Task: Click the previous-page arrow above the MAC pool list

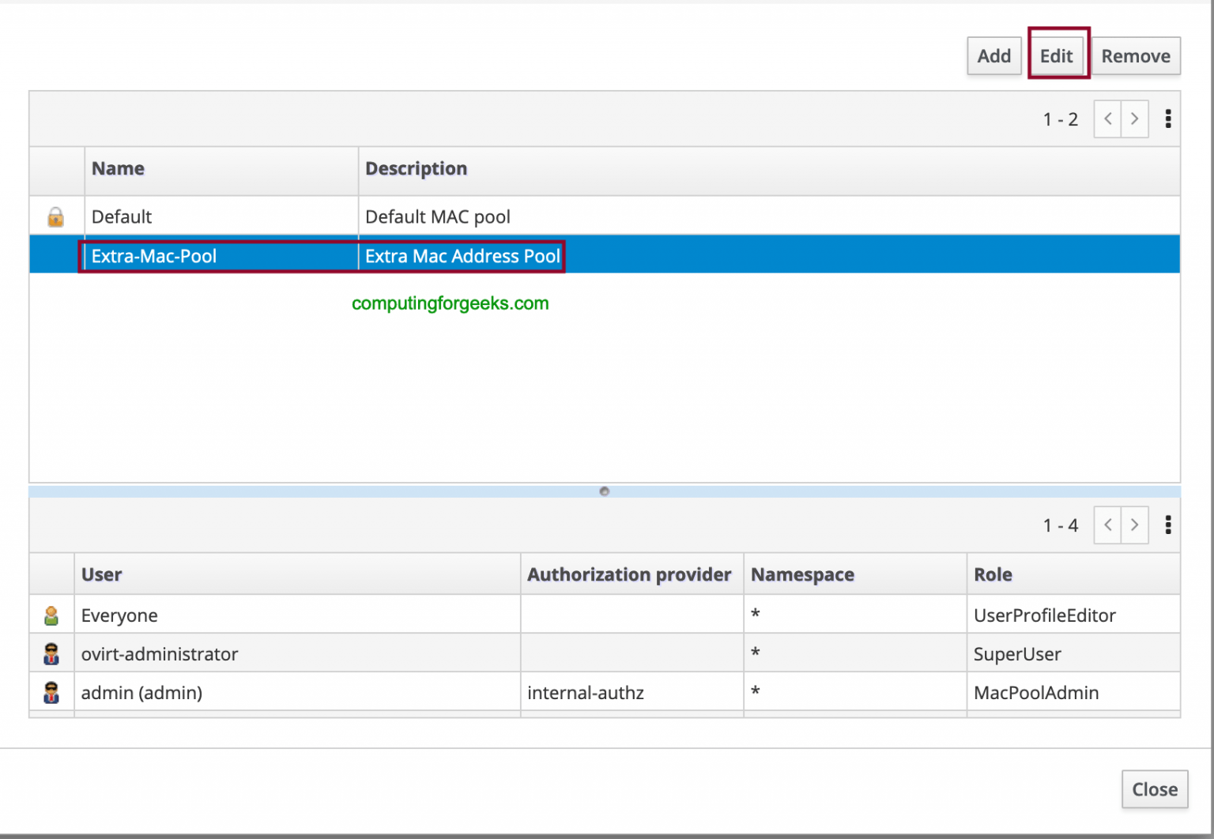Action: click(x=1107, y=119)
